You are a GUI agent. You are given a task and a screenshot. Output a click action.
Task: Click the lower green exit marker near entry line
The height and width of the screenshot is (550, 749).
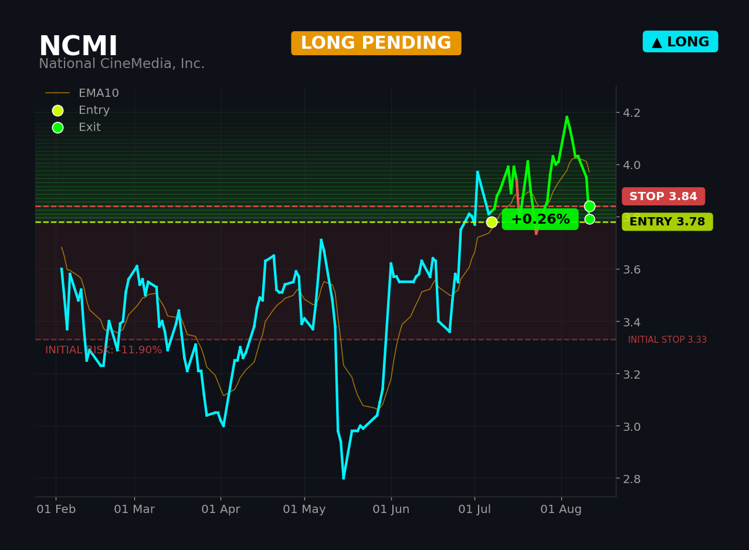coord(589,219)
